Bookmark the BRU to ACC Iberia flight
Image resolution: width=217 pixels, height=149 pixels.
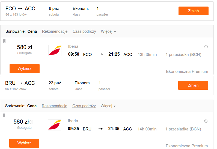coord(4,115)
